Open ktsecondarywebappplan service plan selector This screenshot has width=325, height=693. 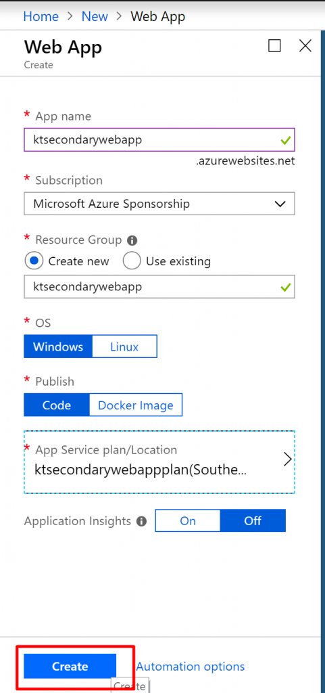(x=159, y=462)
